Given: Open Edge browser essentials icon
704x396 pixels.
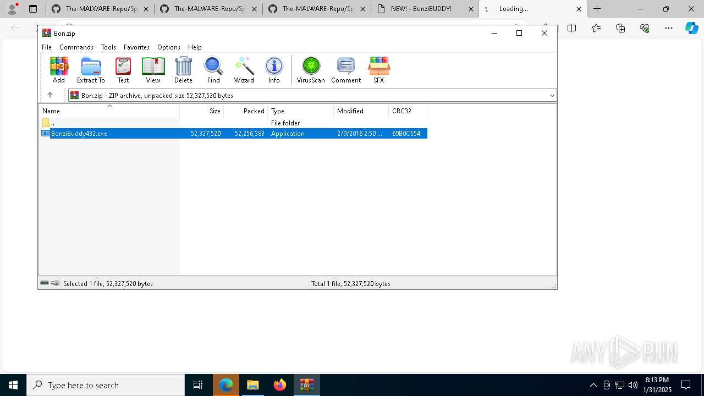Looking at the screenshot, I should [x=645, y=28].
